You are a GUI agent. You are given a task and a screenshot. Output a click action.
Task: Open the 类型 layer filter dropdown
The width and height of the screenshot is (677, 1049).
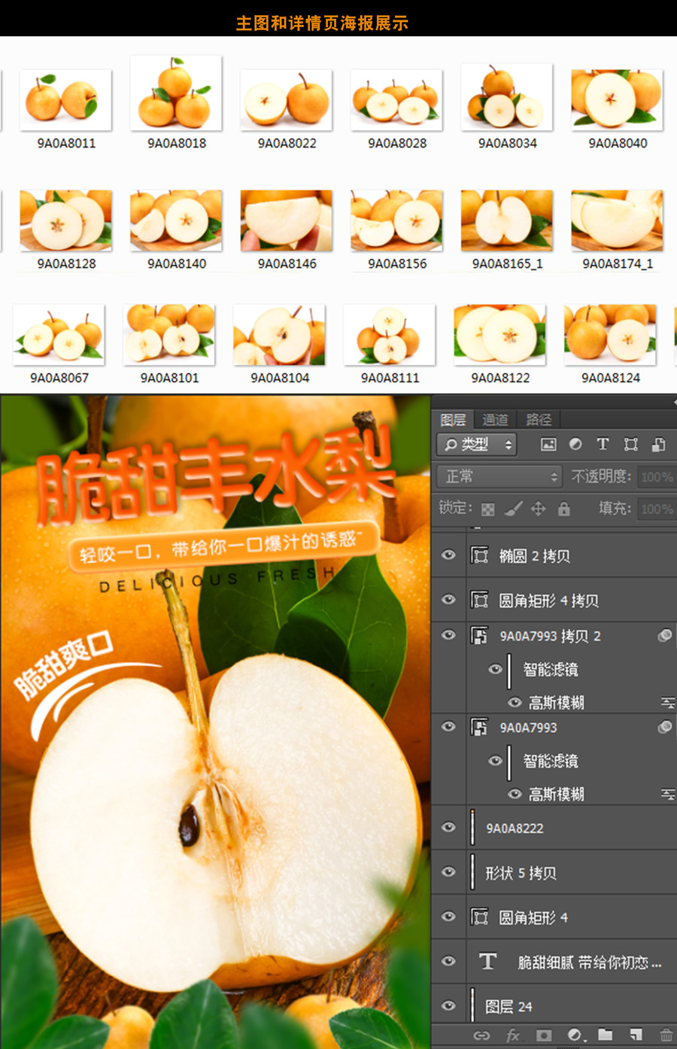click(x=476, y=444)
